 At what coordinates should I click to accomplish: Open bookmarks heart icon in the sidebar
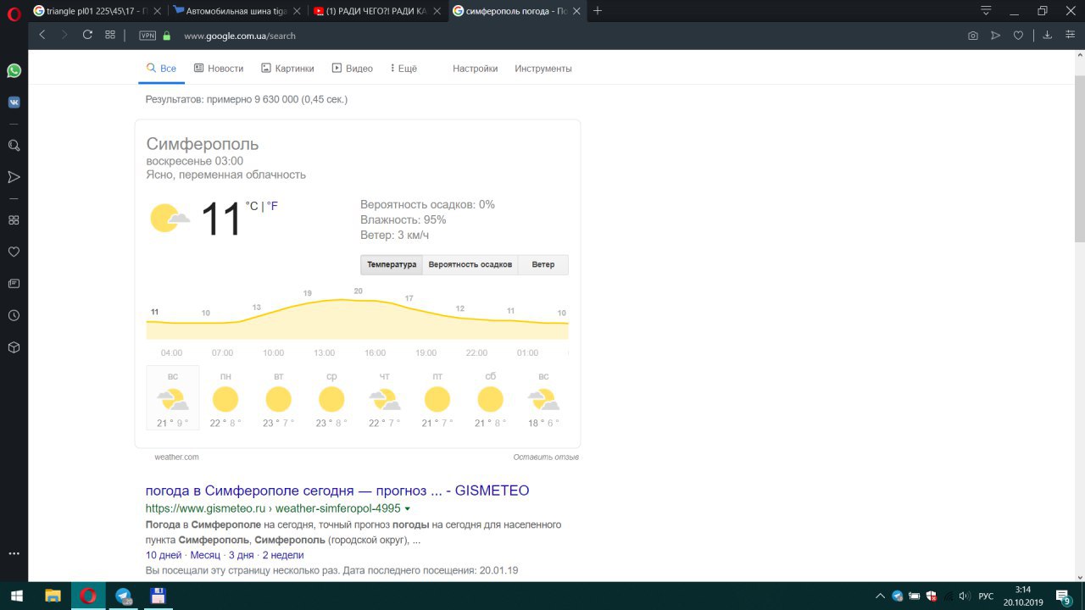click(14, 252)
